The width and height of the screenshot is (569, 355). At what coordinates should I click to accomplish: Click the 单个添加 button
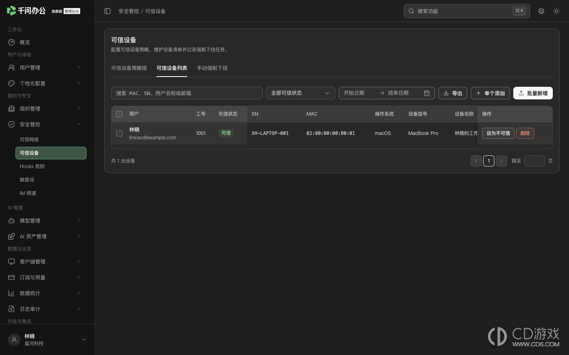tap(490, 93)
